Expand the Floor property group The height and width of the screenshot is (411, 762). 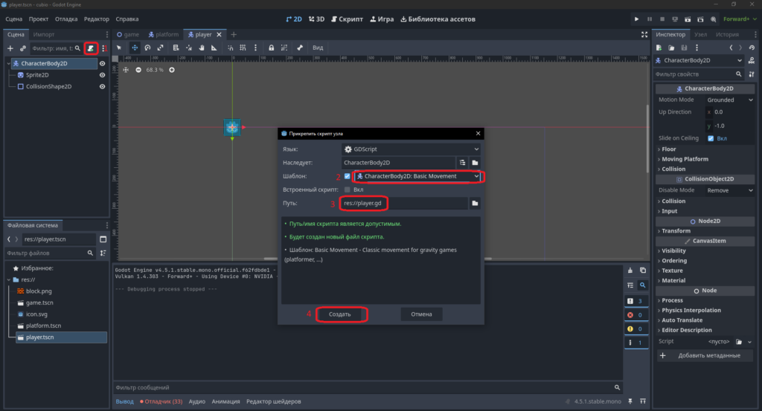tap(668, 149)
